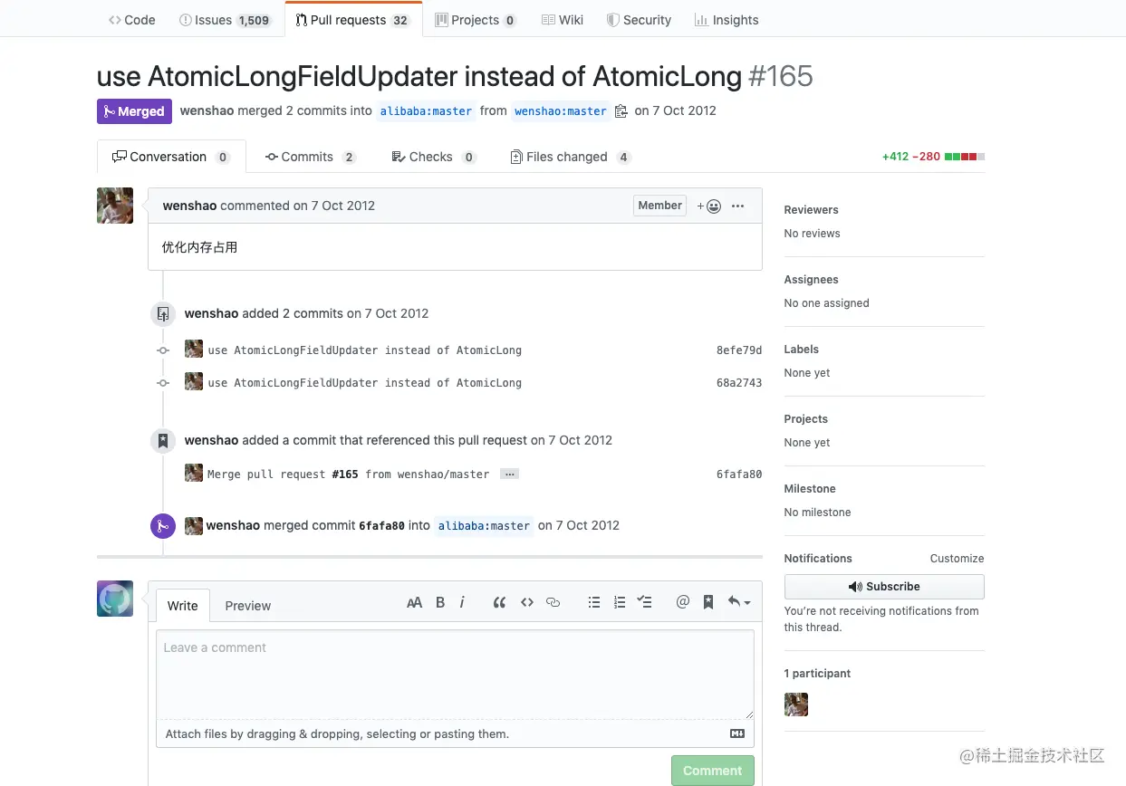Insert code using the code brackets icon

(x=526, y=602)
